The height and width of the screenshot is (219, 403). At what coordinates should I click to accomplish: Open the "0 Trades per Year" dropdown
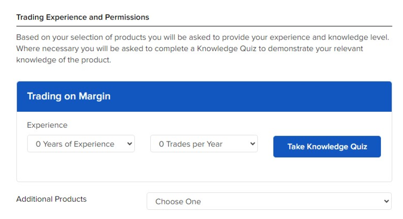click(204, 144)
